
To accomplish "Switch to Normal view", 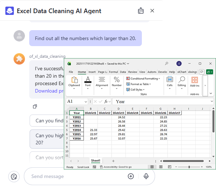I will click(x=152, y=167).
